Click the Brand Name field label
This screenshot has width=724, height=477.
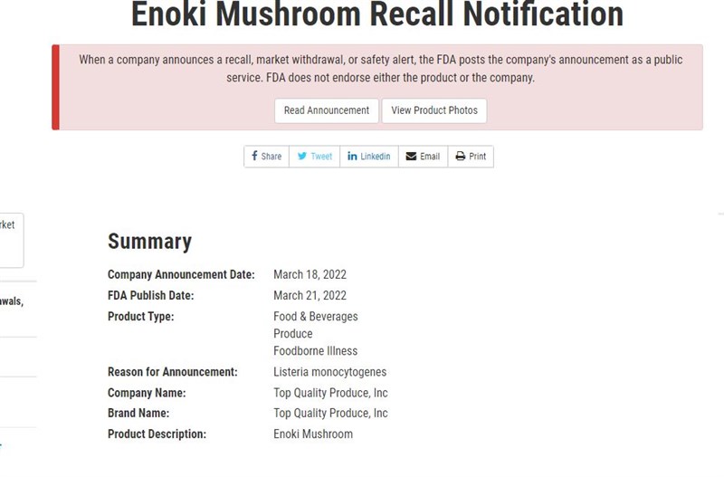tap(138, 414)
